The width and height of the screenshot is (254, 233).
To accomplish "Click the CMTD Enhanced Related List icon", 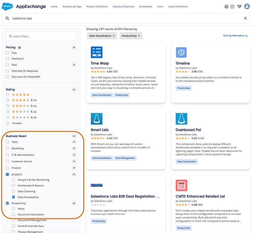I will click(181, 185).
